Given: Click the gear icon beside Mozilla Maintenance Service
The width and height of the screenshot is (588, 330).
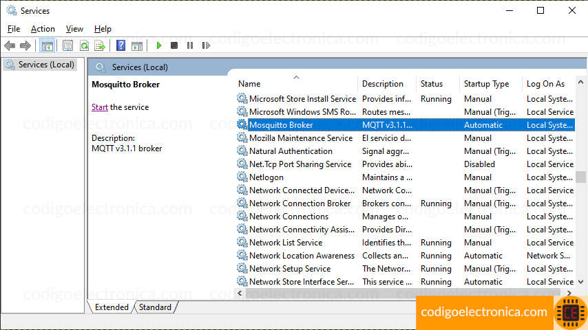Looking at the screenshot, I should (242, 137).
